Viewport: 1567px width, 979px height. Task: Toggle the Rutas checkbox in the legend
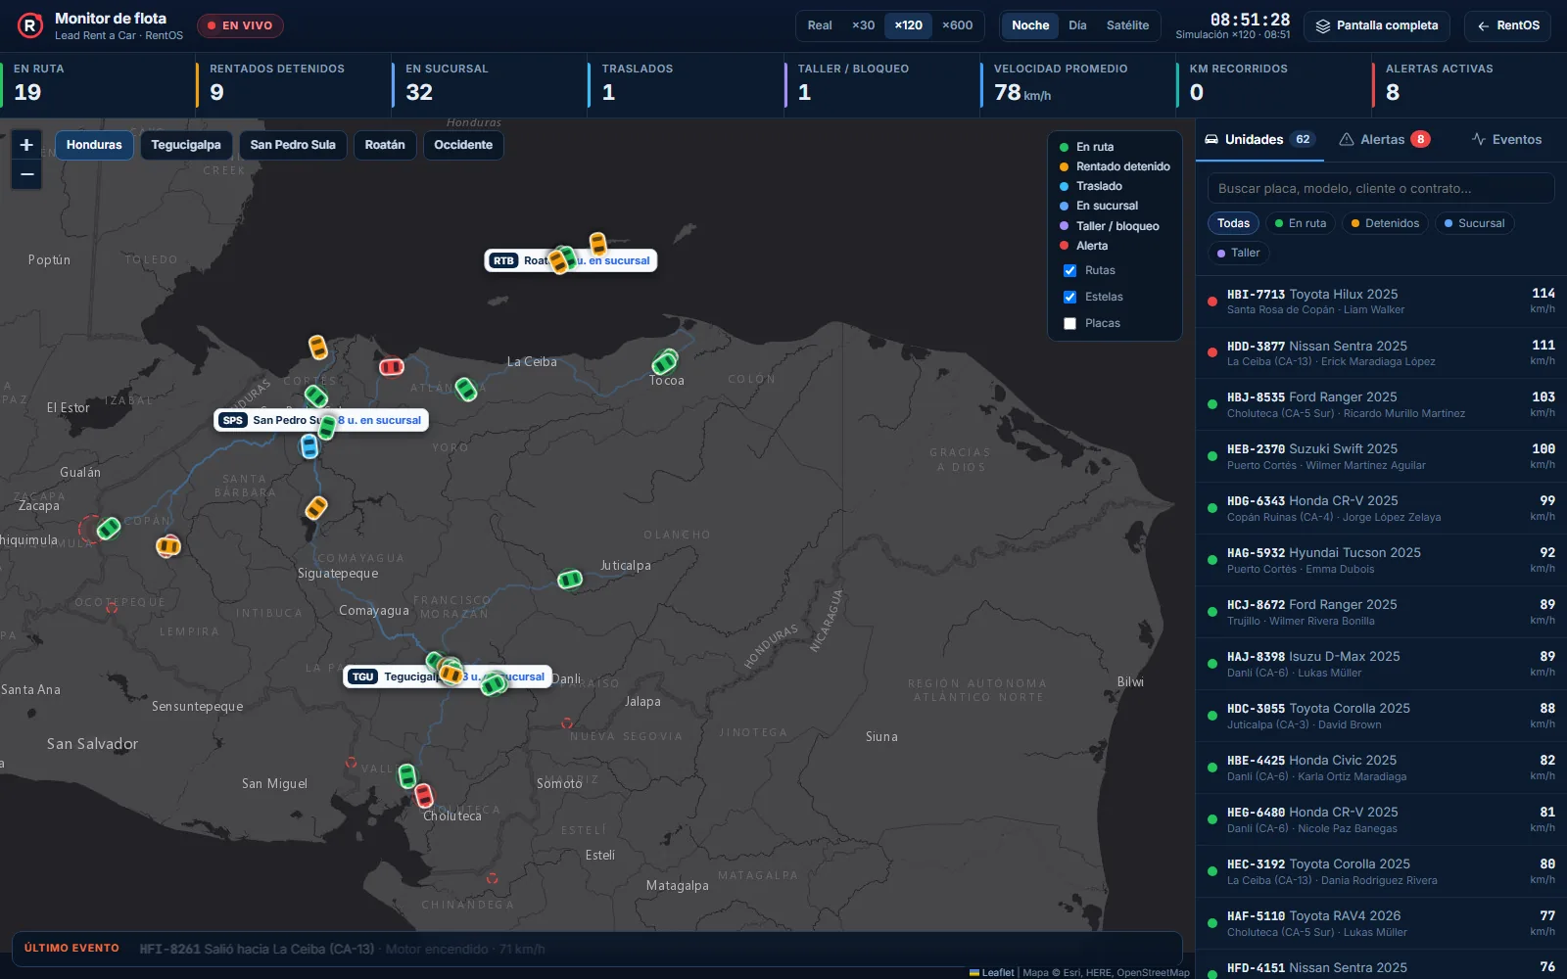(1069, 271)
